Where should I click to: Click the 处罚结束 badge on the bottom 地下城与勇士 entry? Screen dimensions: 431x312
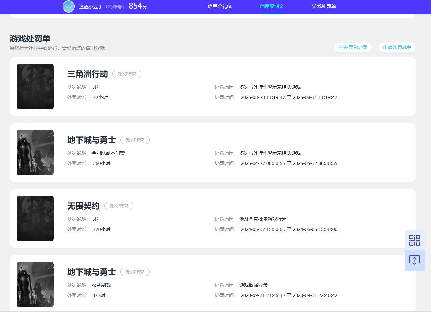tap(135, 272)
